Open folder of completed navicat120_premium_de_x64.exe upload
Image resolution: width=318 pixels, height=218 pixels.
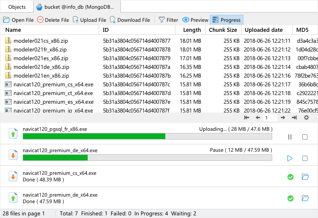[305, 198]
